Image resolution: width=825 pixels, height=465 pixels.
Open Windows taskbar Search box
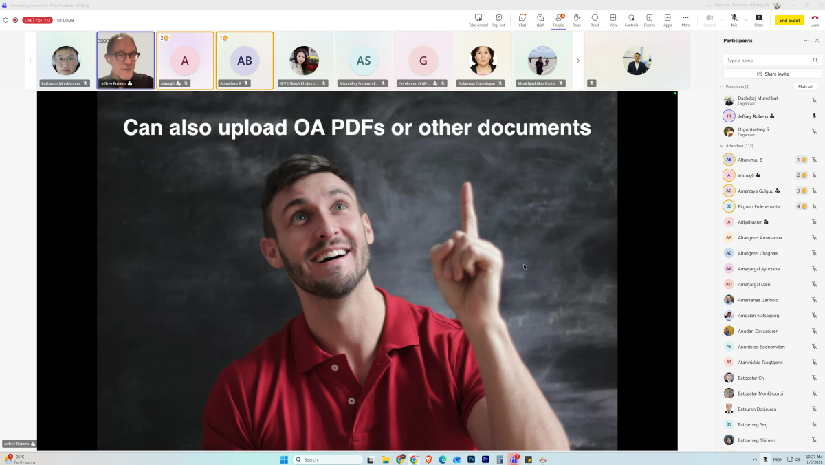pos(328,459)
